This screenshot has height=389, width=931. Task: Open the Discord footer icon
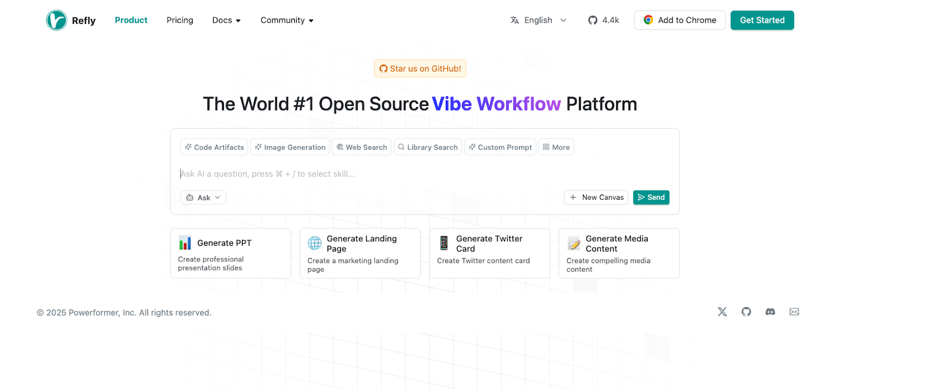click(x=770, y=312)
